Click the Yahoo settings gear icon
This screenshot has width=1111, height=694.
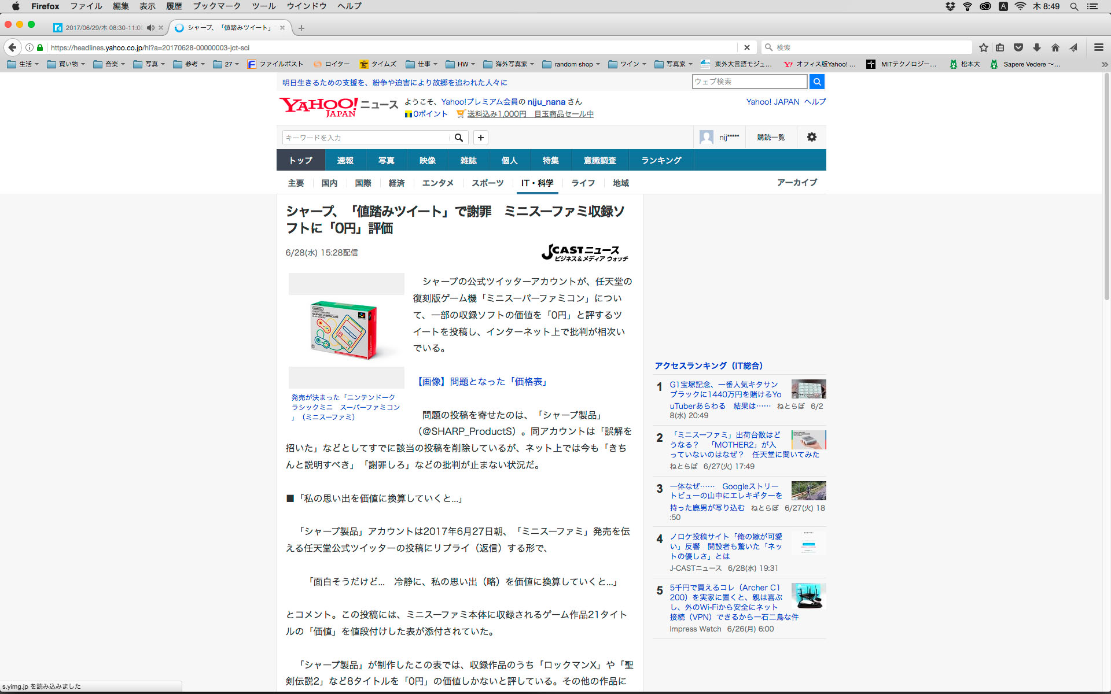point(812,137)
